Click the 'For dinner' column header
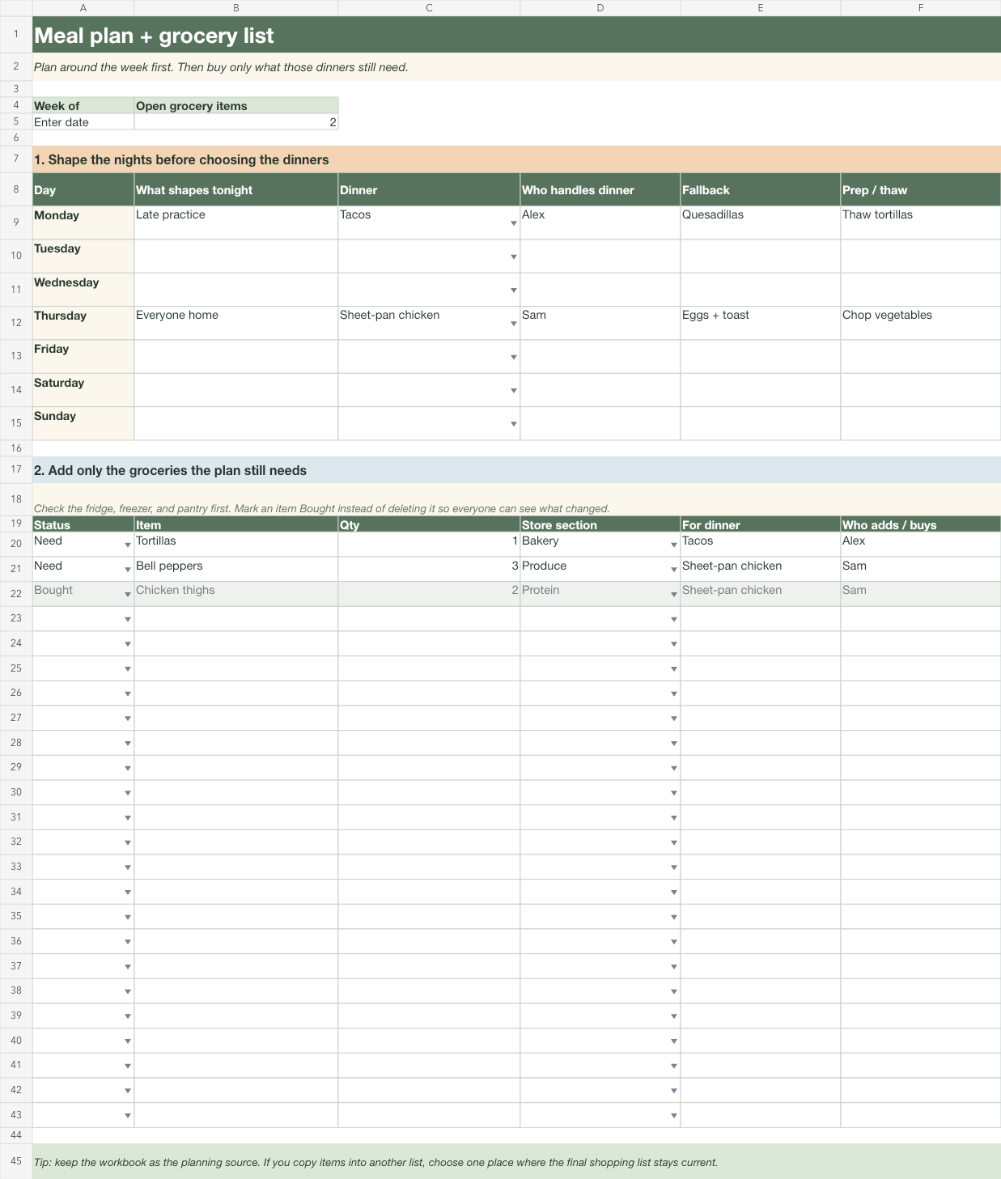 tap(761, 524)
